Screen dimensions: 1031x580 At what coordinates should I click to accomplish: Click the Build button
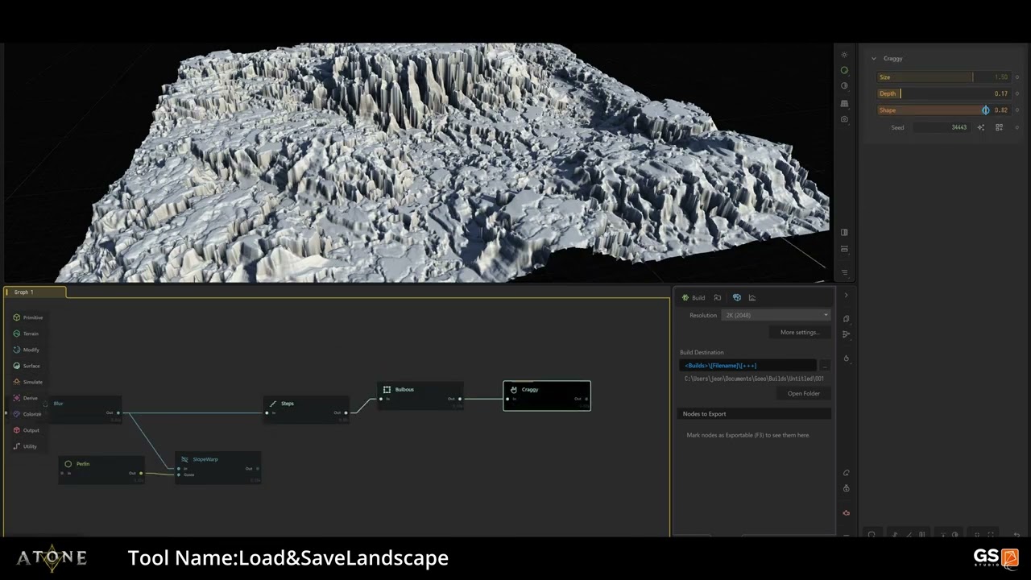694,298
